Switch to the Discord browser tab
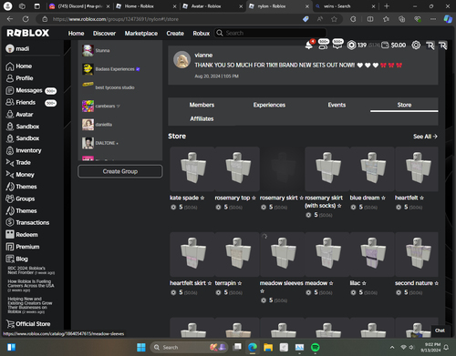Screen dimensions: 456x356 tap(79, 6)
